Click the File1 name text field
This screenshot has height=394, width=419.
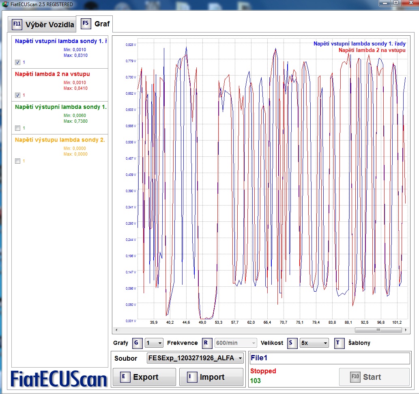coord(329,358)
